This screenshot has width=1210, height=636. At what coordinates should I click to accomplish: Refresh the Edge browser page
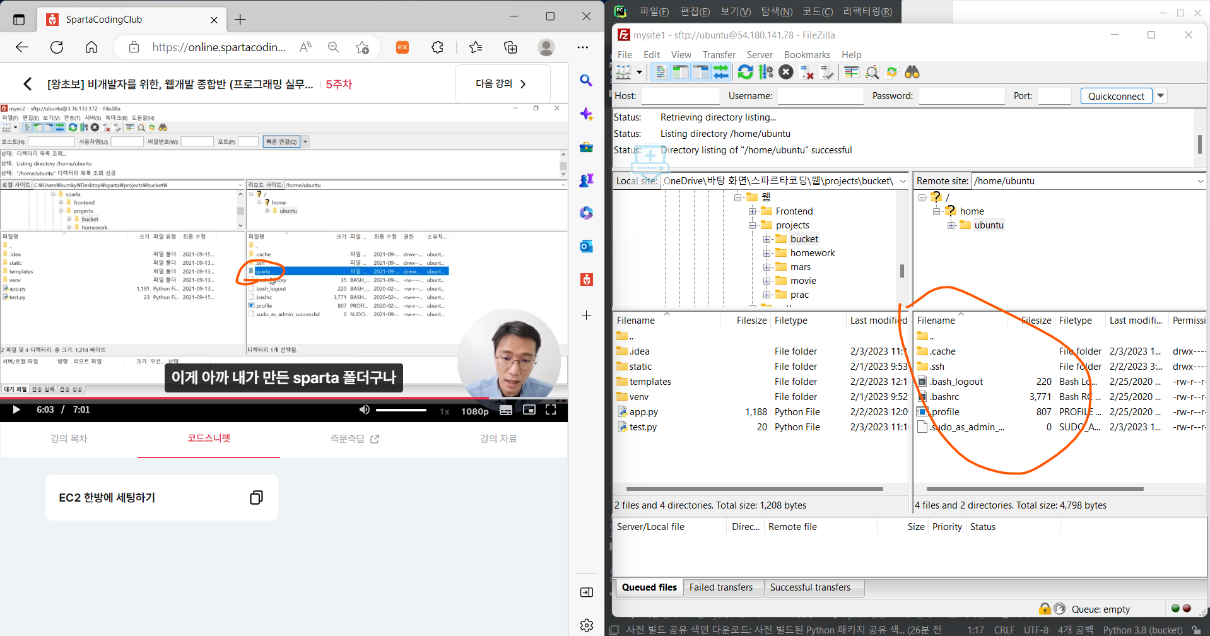pos(57,47)
